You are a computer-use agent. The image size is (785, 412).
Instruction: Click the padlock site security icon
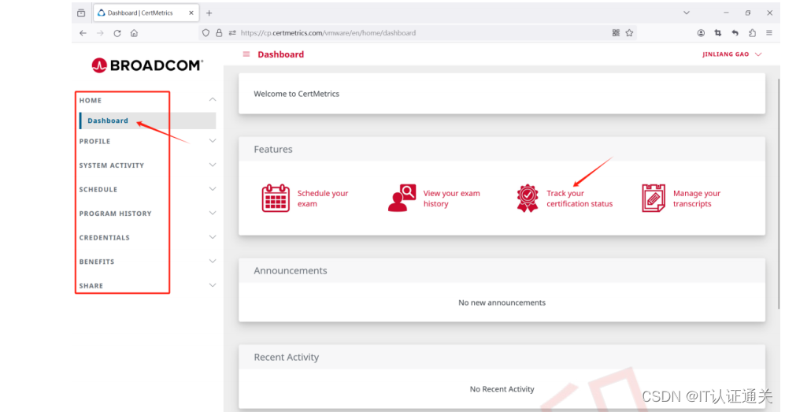(219, 33)
